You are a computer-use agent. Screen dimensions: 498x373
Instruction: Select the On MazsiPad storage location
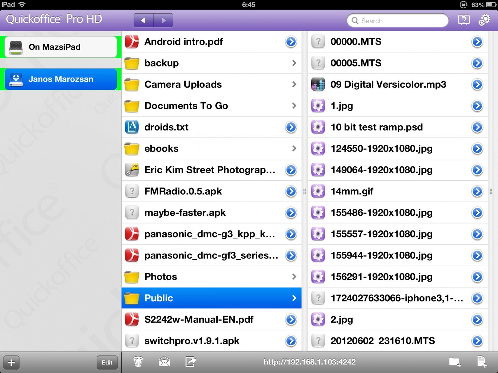[x=61, y=47]
